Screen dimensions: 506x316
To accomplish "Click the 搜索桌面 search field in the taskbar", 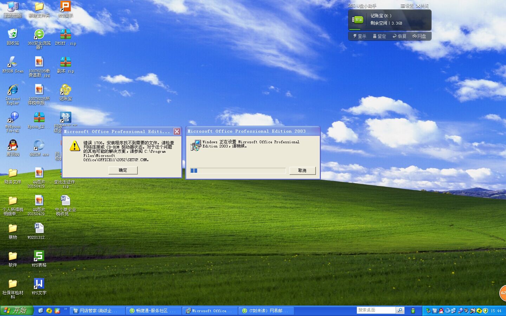I will click(x=376, y=310).
